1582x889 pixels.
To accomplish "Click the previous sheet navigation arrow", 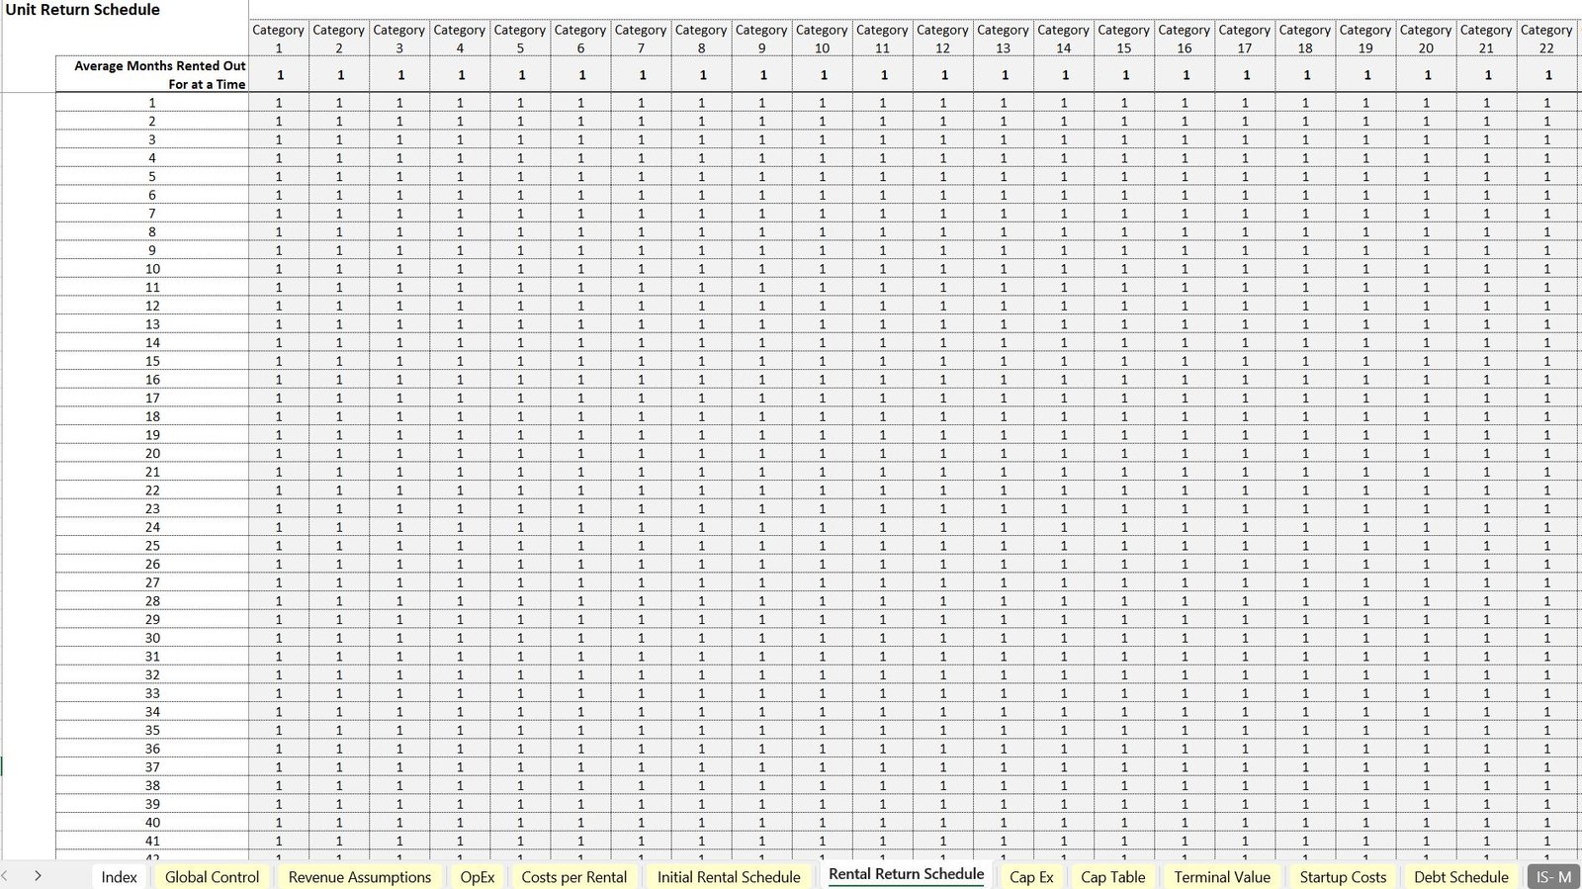I will pyautogui.click(x=6, y=876).
